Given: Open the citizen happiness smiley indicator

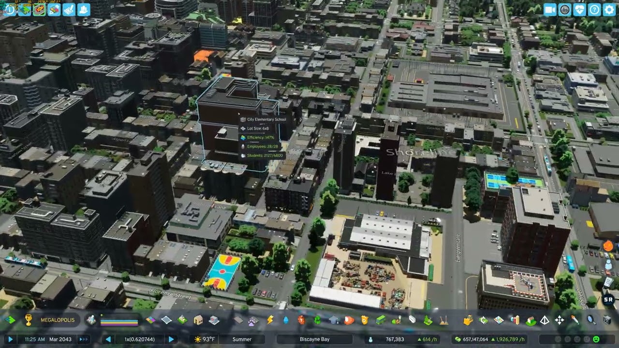Looking at the screenshot, I should (x=596, y=339).
